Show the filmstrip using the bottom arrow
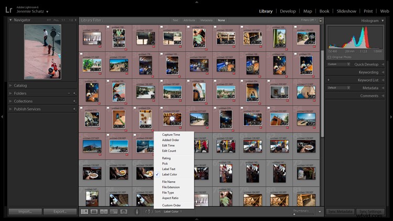This screenshot has height=221, width=393. (x=196, y=219)
